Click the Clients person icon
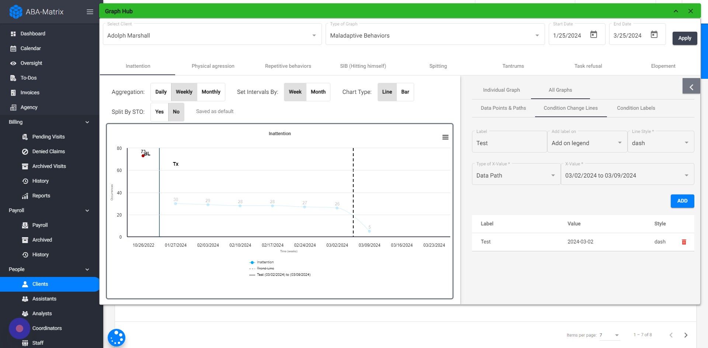The height and width of the screenshot is (348, 708). tap(25, 284)
